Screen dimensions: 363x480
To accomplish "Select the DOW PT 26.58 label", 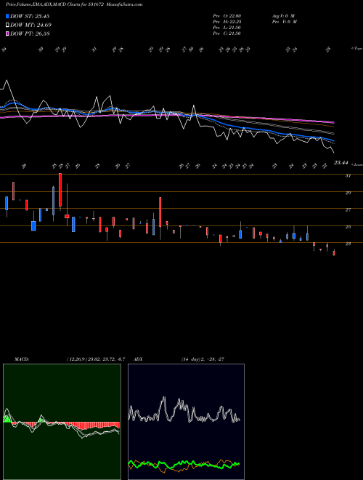I will coord(30,33).
